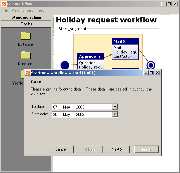Click the day value in To date

55,107
